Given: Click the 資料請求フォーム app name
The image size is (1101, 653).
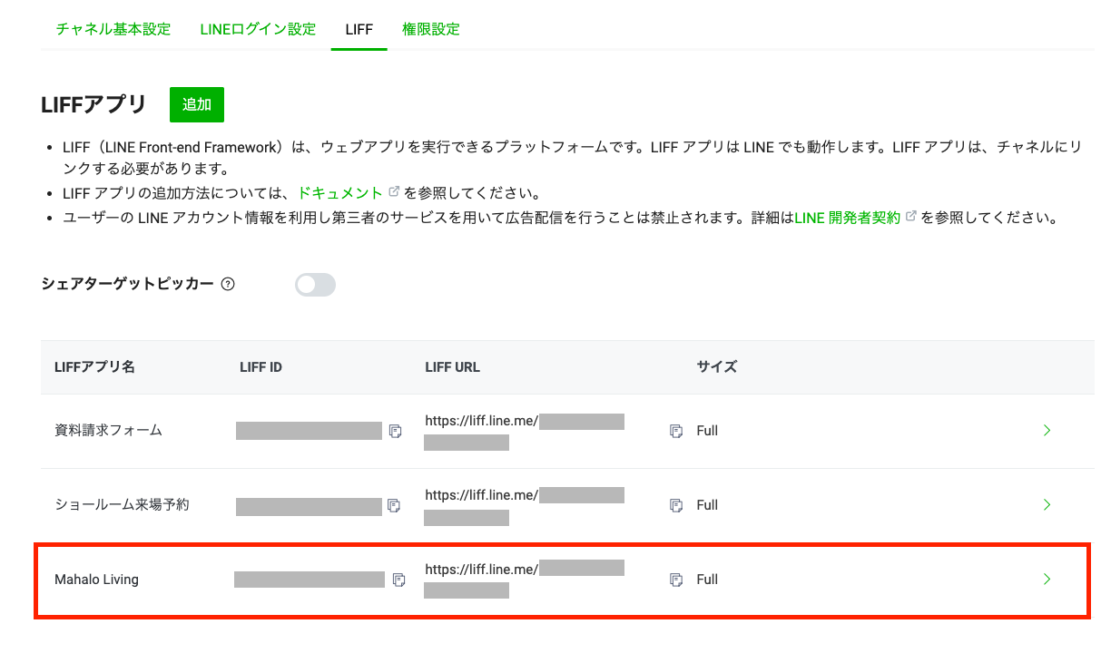Looking at the screenshot, I should (x=109, y=430).
